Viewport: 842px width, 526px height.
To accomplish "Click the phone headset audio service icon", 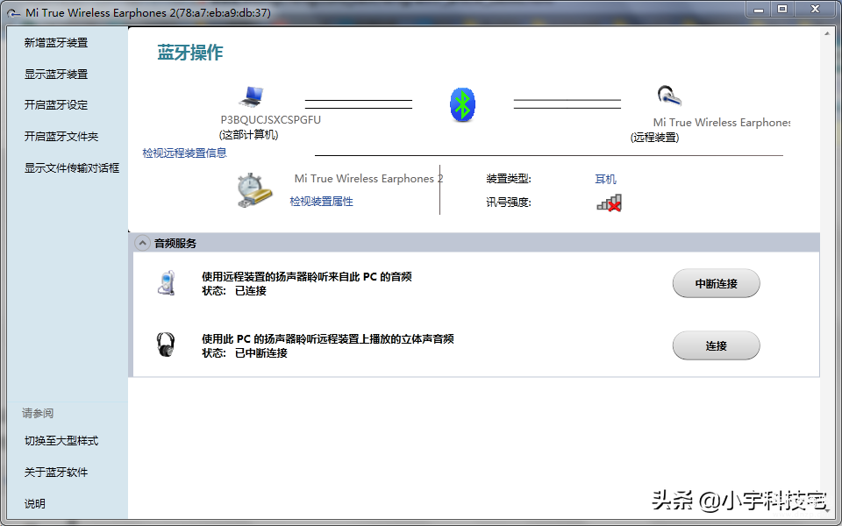I will (166, 283).
